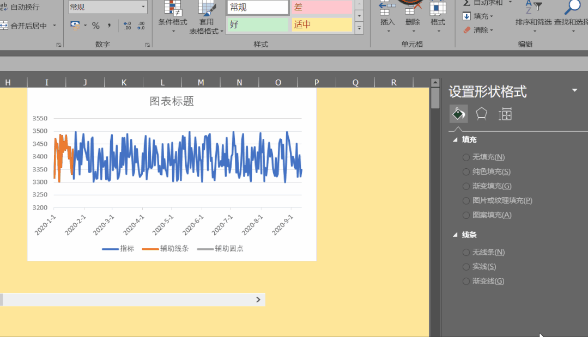Open Alignment group dialog launcher
Screen dimensions: 588x337
[x=58, y=45]
